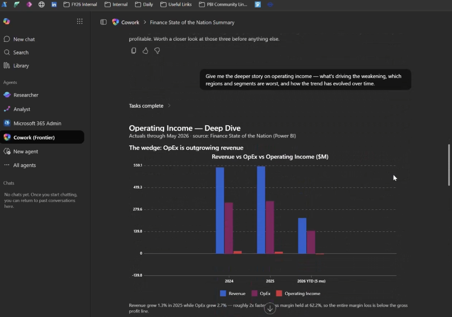Click the magenta diamond bookmark icon
Viewport: 452px width, 317px height.
tap(29, 4)
